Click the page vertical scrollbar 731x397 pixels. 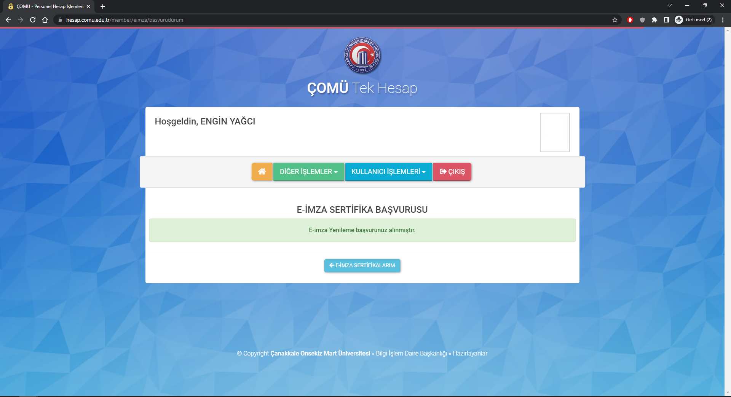click(728, 211)
